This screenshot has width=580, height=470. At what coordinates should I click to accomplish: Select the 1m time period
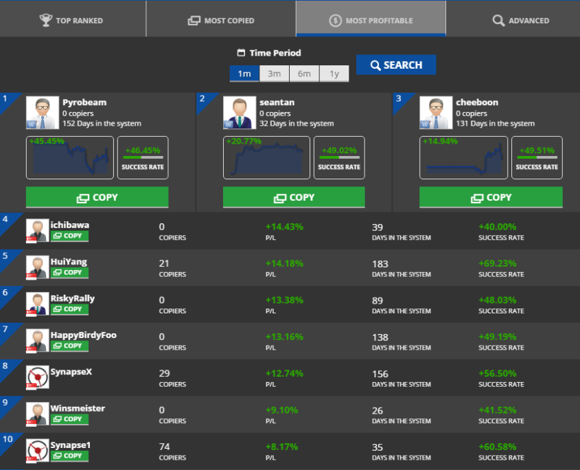coord(244,74)
